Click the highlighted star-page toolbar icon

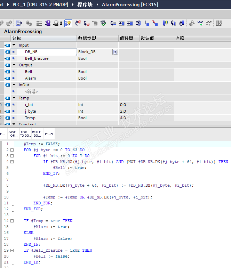tap(68, 23)
